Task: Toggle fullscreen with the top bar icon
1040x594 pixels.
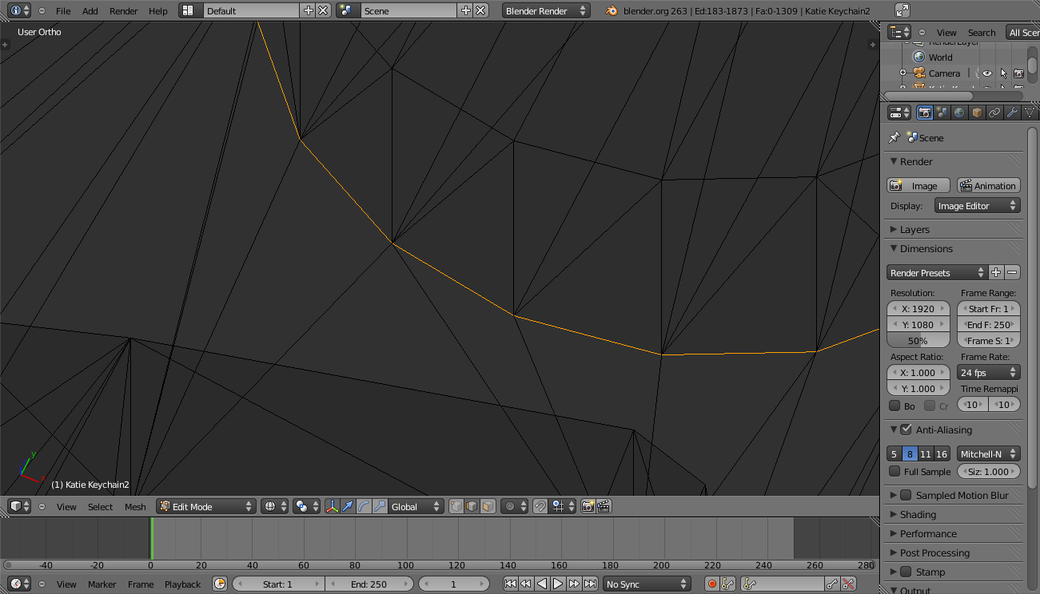Action: pyautogui.click(x=902, y=10)
